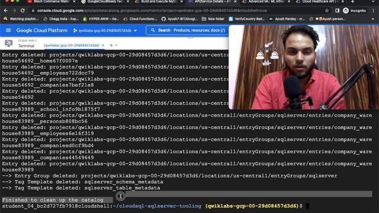This screenshot has width=379, height=213.
Task: Close the qwiklabs-gcp Cloud Shell session tab
Action: pyautogui.click(x=103, y=45)
